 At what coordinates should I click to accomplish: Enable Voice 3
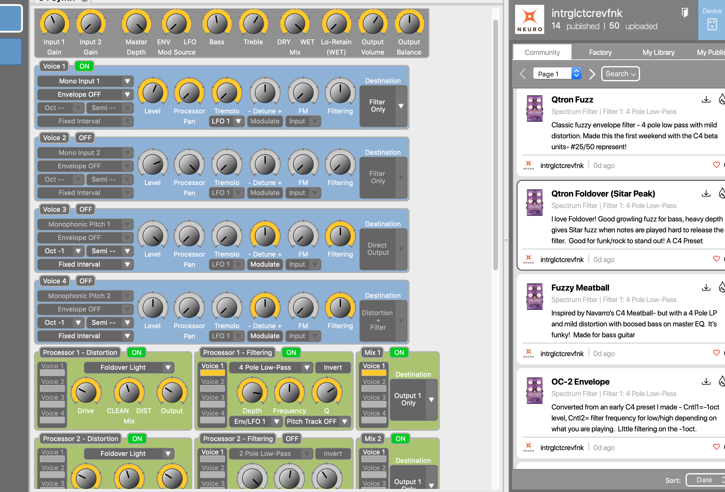(86, 209)
